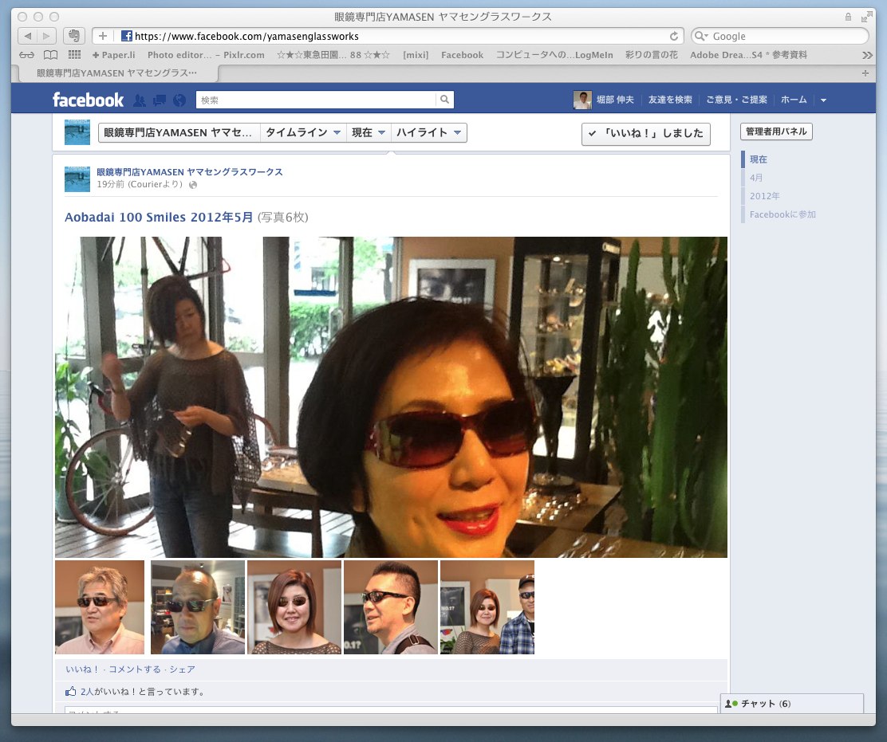Open the 管理者用パネル button

pyautogui.click(x=776, y=132)
